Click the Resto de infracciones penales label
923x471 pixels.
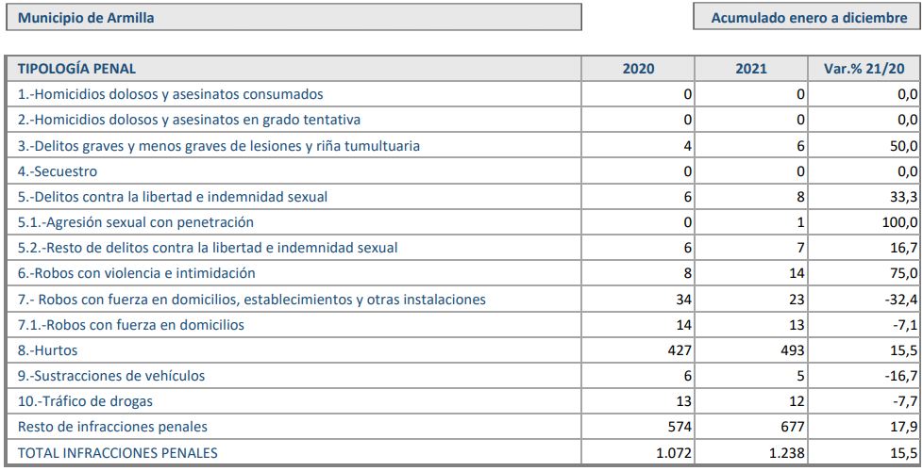pos(112,427)
